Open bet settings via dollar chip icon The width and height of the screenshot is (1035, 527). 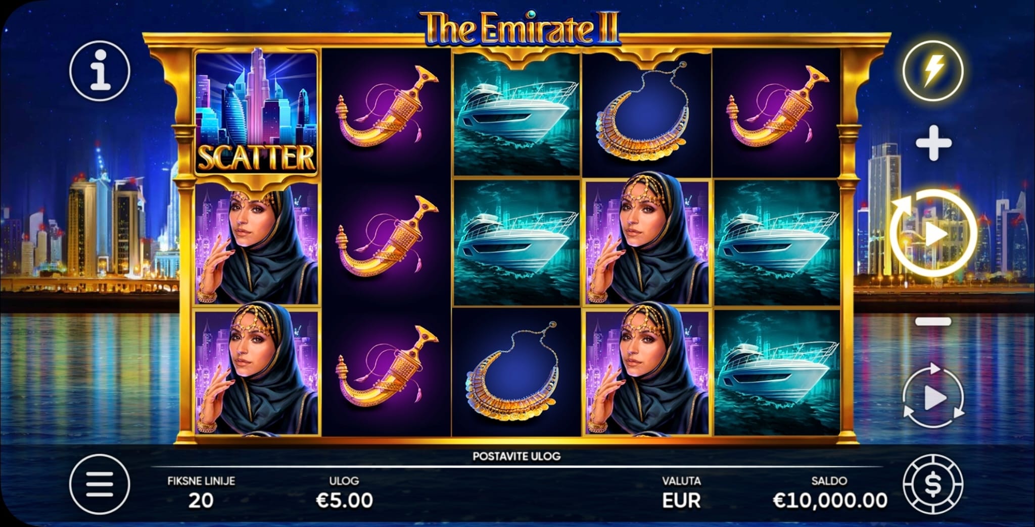point(933,485)
